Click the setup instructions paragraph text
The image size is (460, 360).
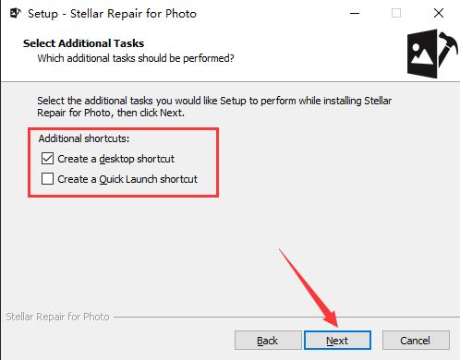[214, 107]
